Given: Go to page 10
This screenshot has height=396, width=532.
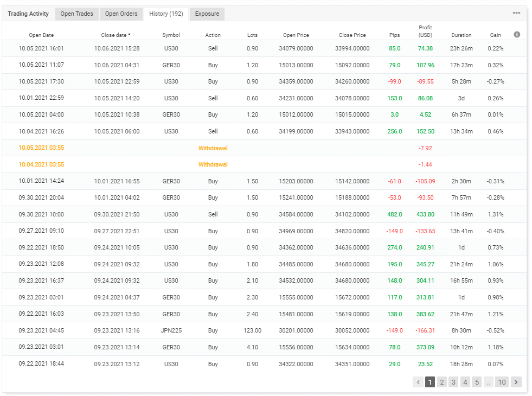Looking at the screenshot, I should point(502,382).
